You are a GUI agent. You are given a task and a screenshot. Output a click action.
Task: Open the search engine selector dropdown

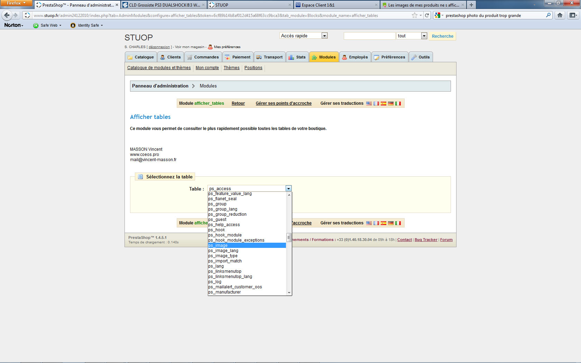(439, 15)
